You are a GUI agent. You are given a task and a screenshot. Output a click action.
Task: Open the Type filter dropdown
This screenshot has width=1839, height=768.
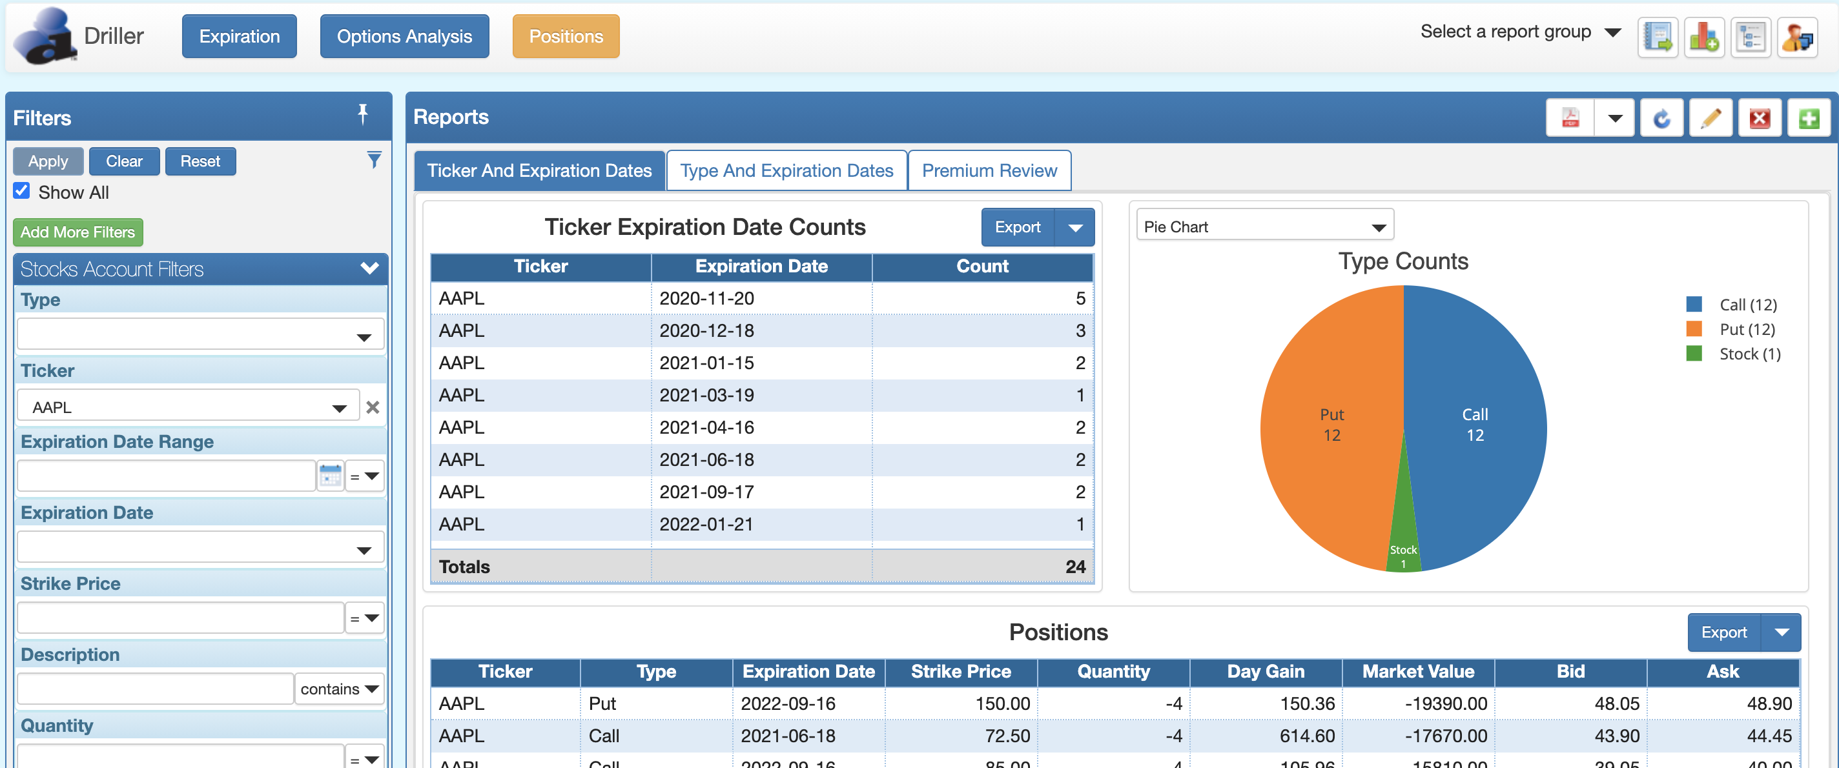201,335
